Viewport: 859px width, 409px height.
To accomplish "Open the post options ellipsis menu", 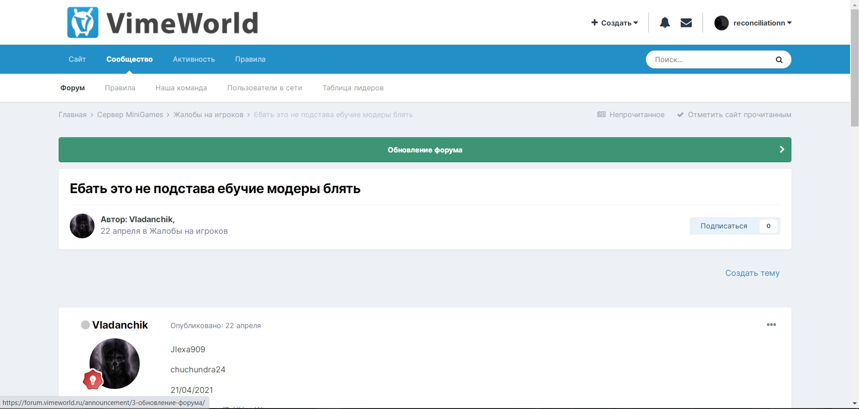I will 772,325.
